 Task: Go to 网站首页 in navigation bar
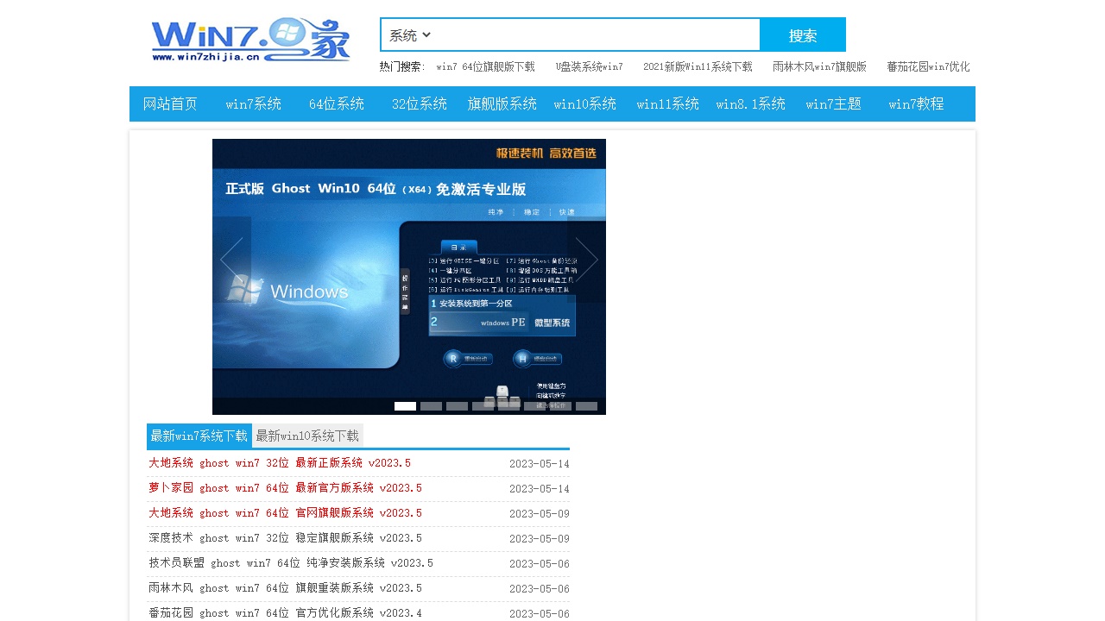171,104
